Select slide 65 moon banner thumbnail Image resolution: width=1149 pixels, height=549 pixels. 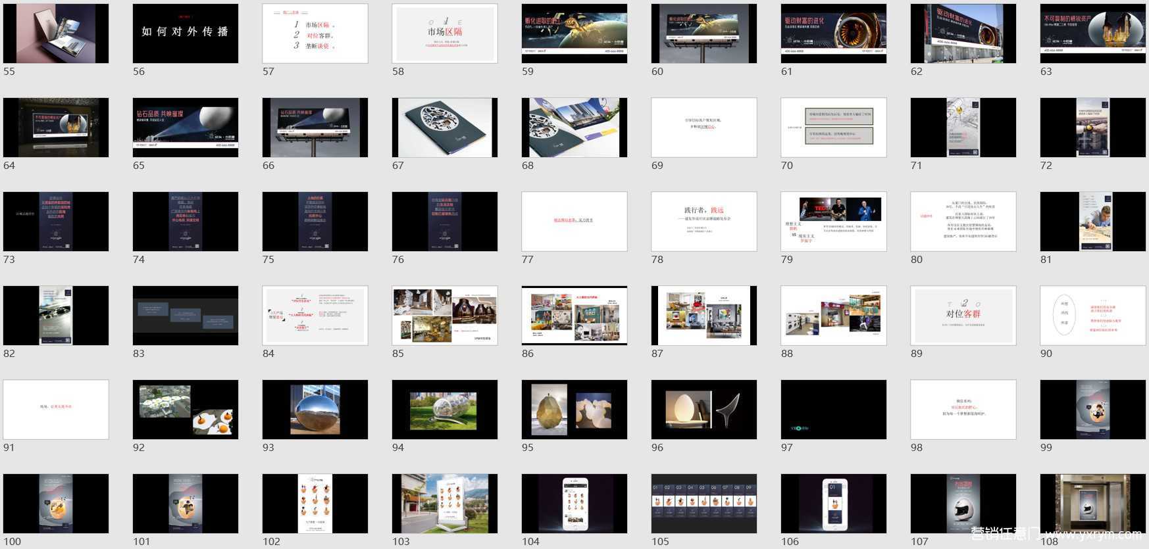(186, 128)
